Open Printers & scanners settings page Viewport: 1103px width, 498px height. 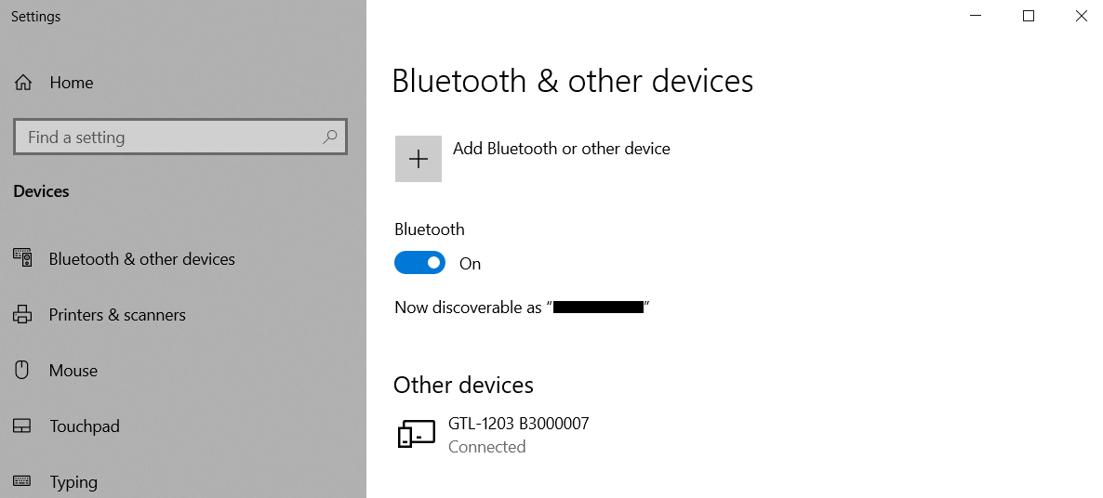pyautogui.click(x=117, y=315)
